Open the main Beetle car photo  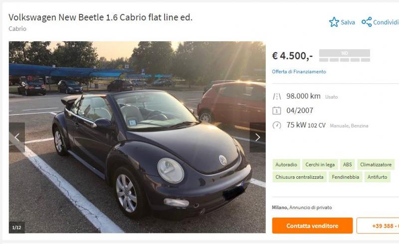pos(137,137)
